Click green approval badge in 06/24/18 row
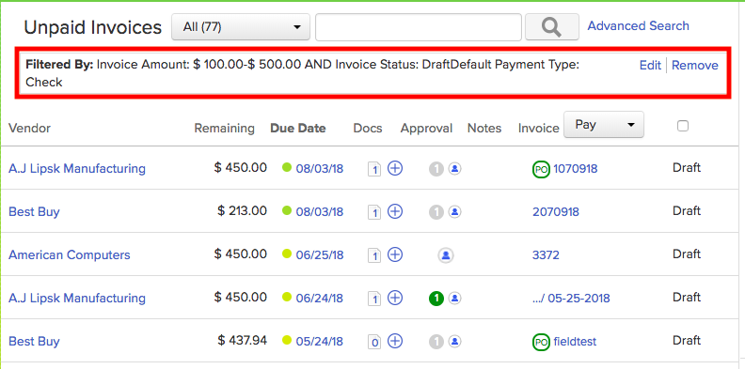 [436, 299]
